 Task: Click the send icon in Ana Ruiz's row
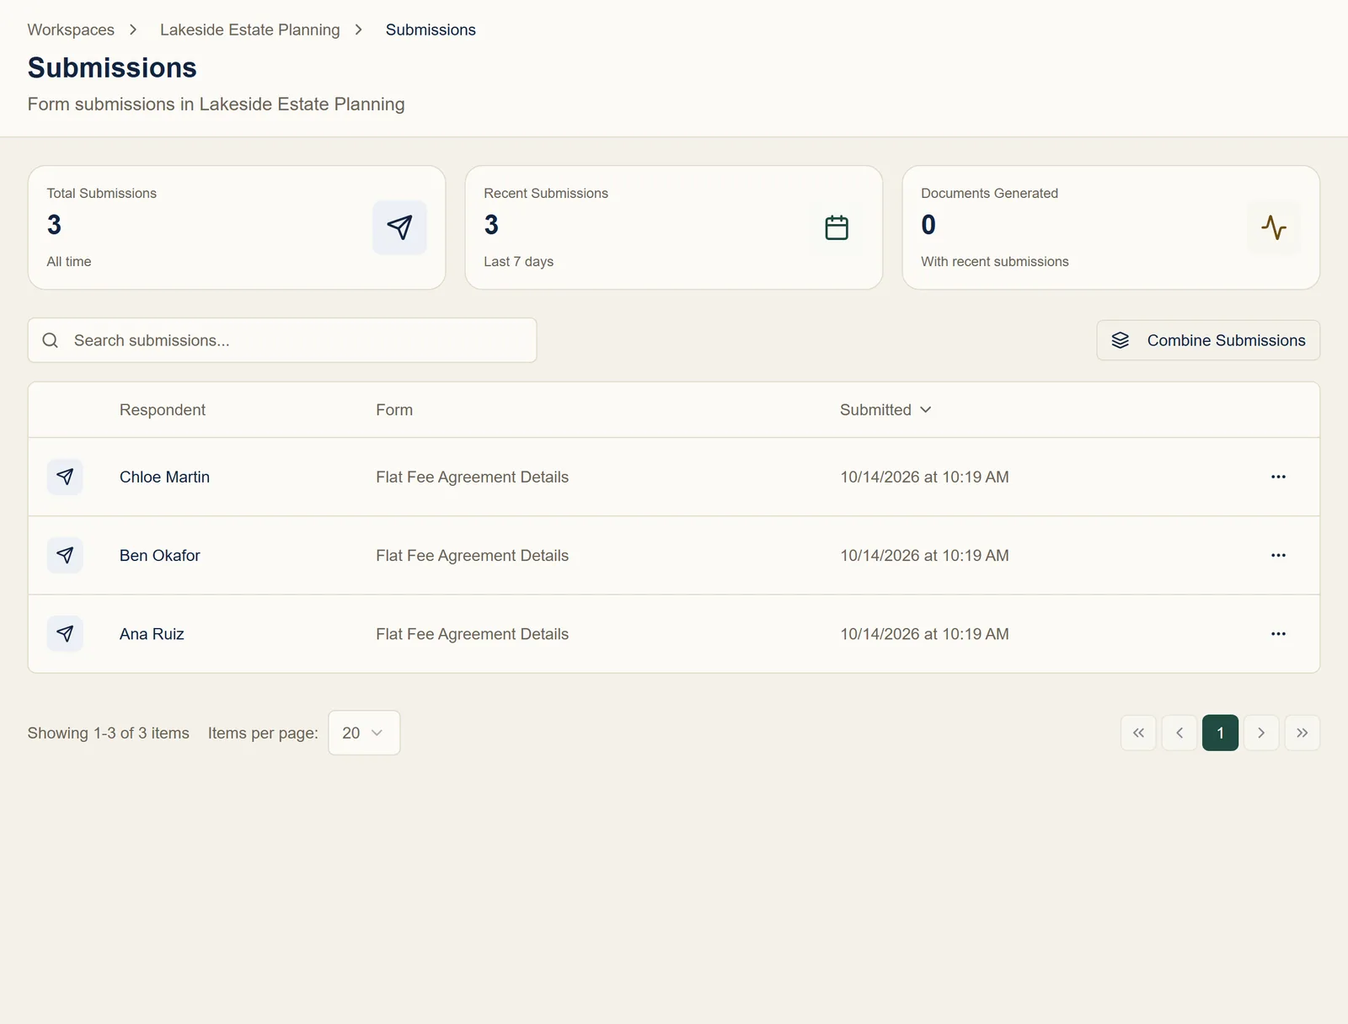[x=65, y=633]
